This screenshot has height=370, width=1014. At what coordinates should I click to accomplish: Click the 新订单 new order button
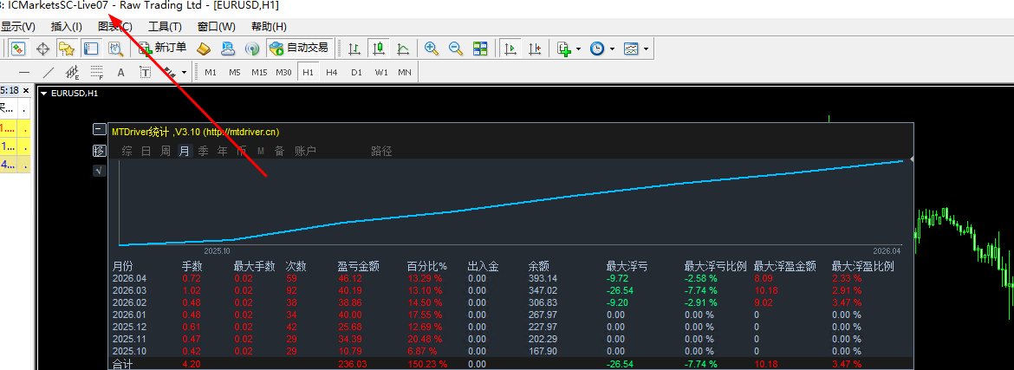[162, 48]
